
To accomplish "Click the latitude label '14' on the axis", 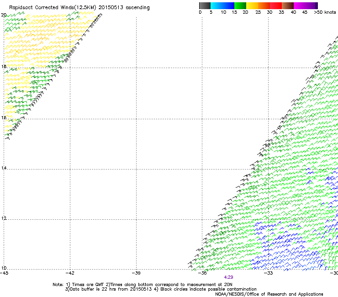I will (x=4, y=168).
